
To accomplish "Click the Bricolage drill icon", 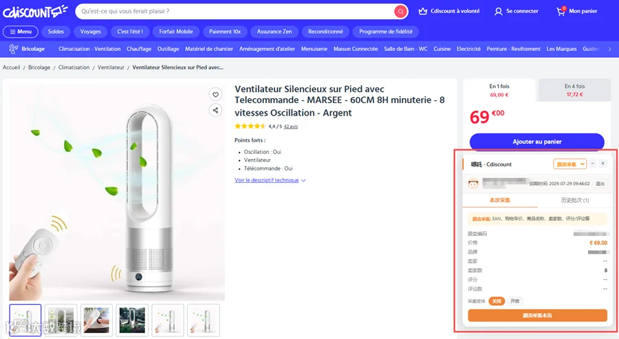I will [x=14, y=49].
